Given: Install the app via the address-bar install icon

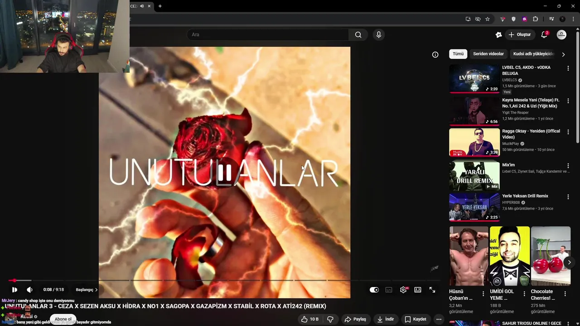Looking at the screenshot, I should [x=468, y=19].
